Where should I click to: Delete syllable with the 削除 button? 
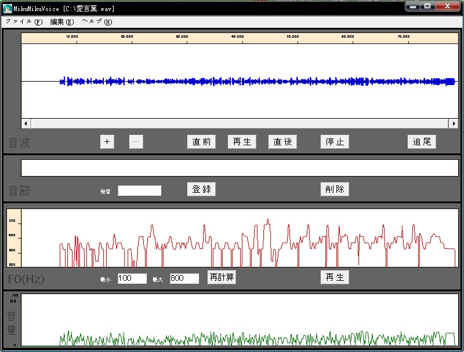click(x=335, y=189)
